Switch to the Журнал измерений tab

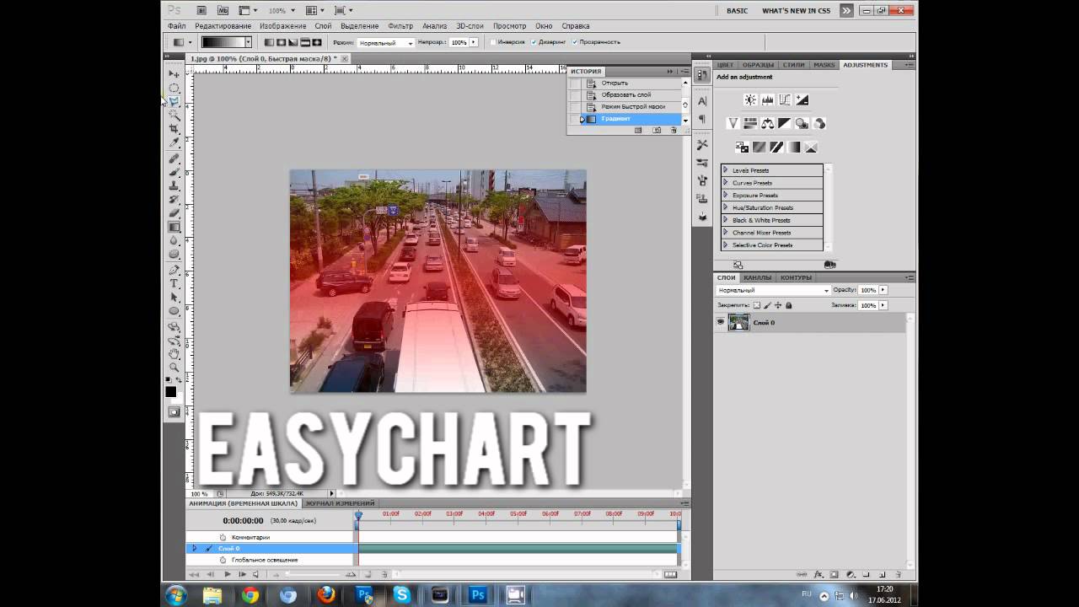tap(340, 503)
